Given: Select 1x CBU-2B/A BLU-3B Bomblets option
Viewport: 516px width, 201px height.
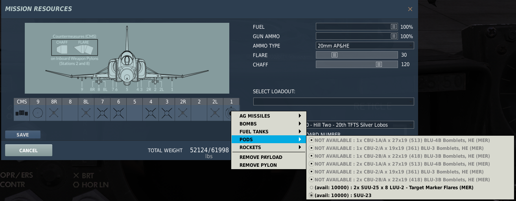Looking at the screenshot, I should 410,156.
